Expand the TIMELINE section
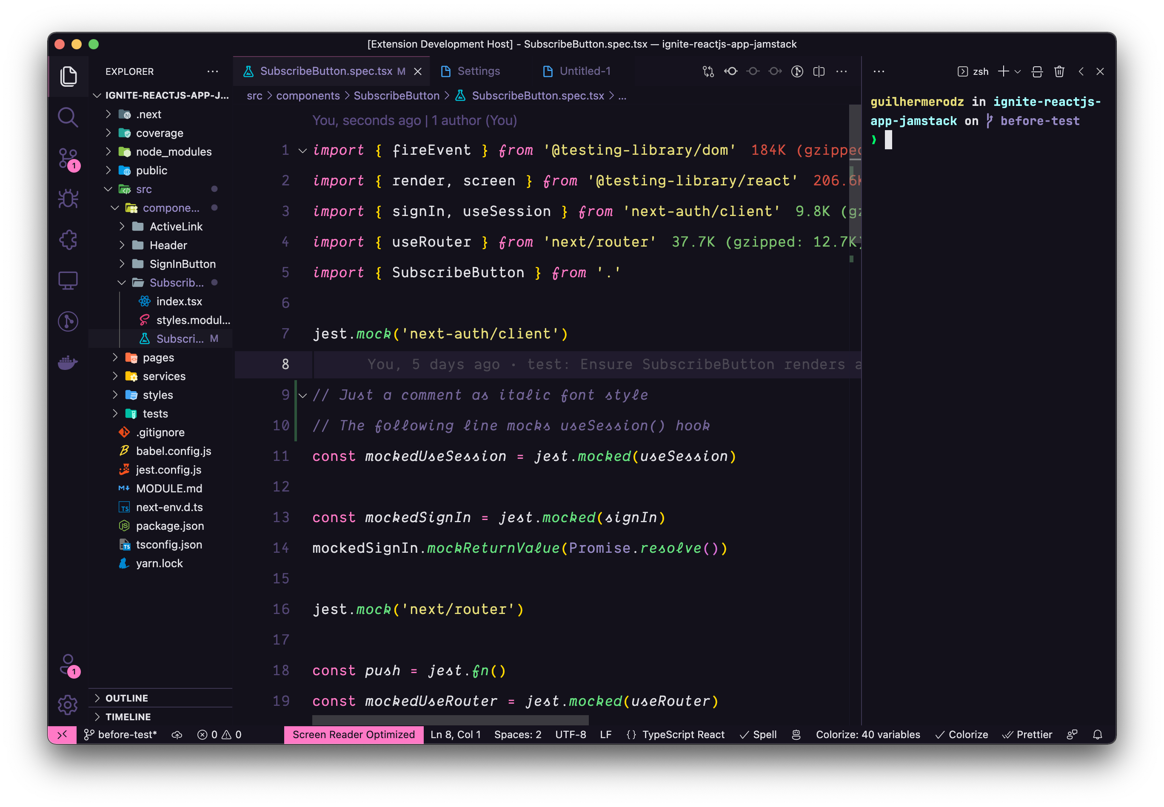The width and height of the screenshot is (1164, 807). (x=161, y=716)
